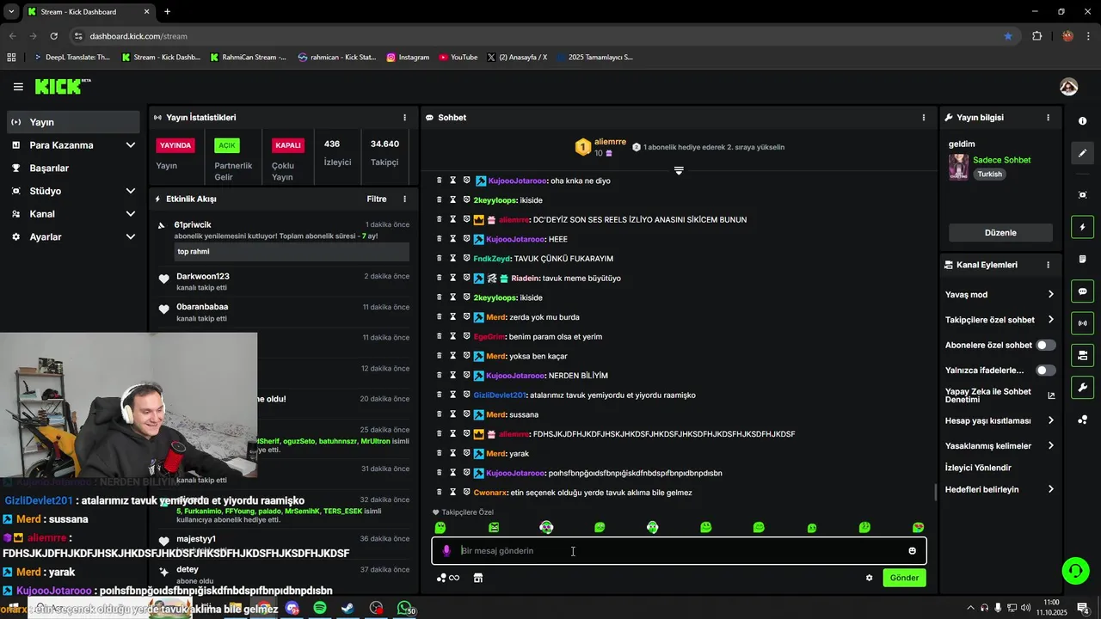
Task: Toggle the broadcast signal panel icon
Action: [x=1082, y=323]
